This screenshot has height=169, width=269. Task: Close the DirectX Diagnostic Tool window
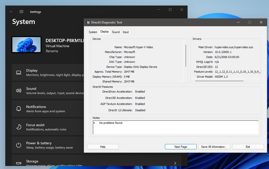[x=261, y=22]
